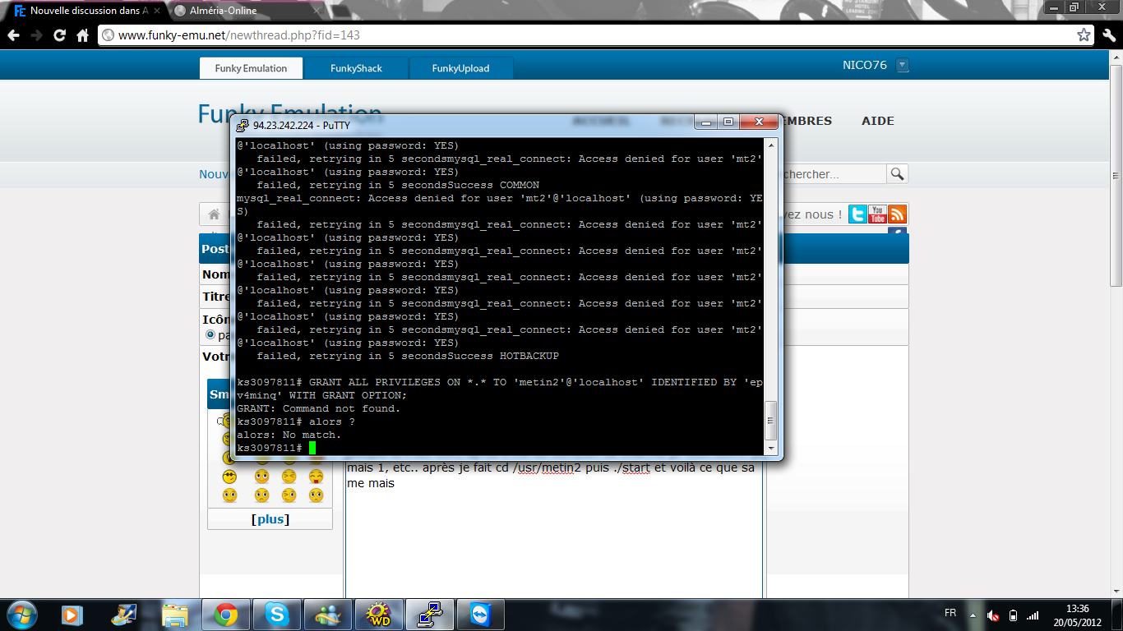
Task: Click the [plus] smileys link
Action: point(270,519)
